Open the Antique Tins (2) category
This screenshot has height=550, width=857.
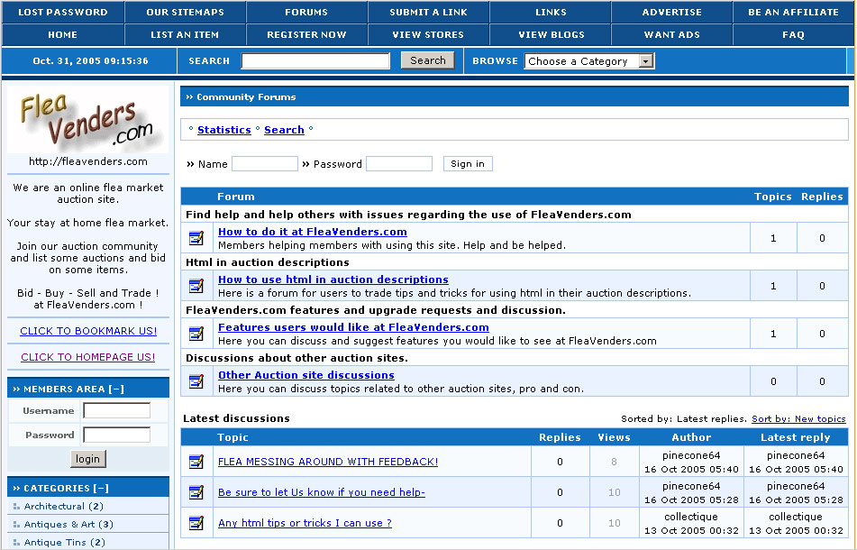click(65, 543)
